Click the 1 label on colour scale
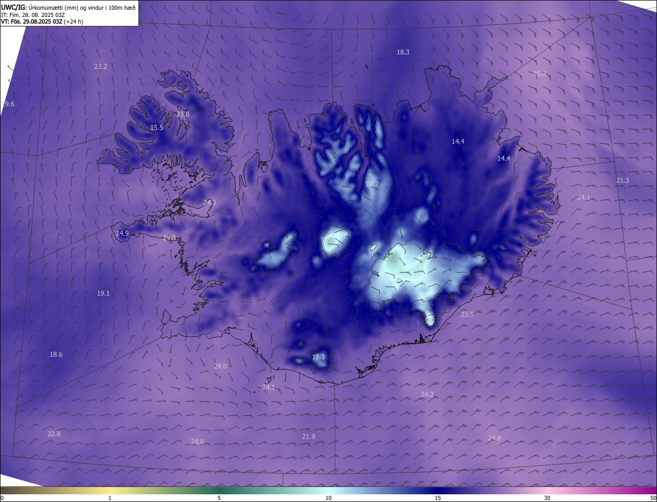657x502 pixels. tap(110, 498)
